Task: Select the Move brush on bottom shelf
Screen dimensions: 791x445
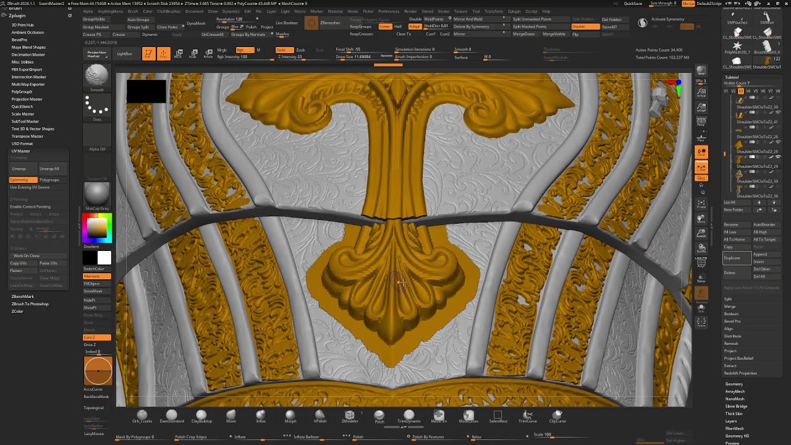Action: tap(231, 416)
